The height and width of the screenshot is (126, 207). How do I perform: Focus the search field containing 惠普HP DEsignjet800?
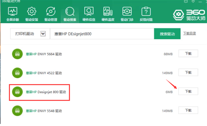[102, 34]
